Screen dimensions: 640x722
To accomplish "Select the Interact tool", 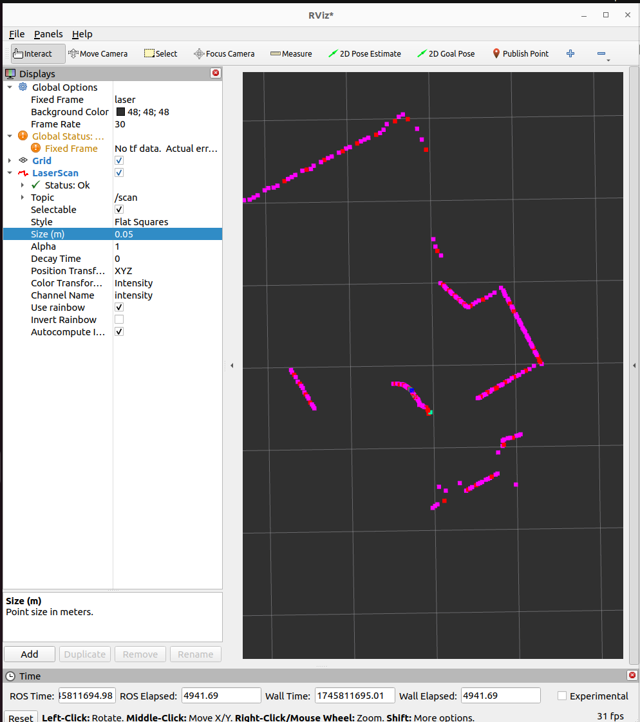I will click(x=37, y=53).
